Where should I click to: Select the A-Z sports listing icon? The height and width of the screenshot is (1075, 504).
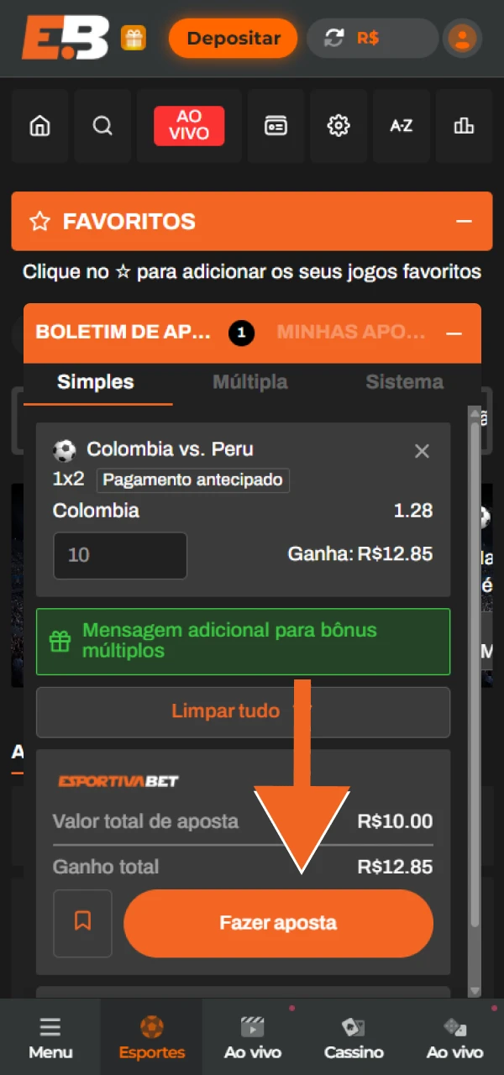401,124
